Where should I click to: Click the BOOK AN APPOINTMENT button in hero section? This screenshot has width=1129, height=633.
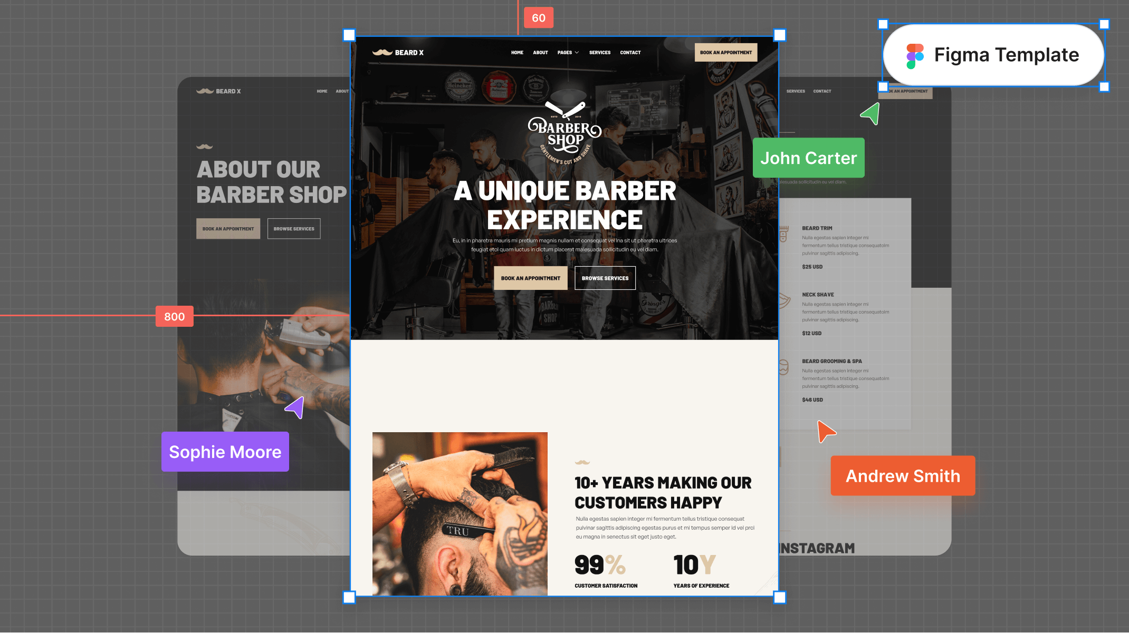pyautogui.click(x=530, y=278)
